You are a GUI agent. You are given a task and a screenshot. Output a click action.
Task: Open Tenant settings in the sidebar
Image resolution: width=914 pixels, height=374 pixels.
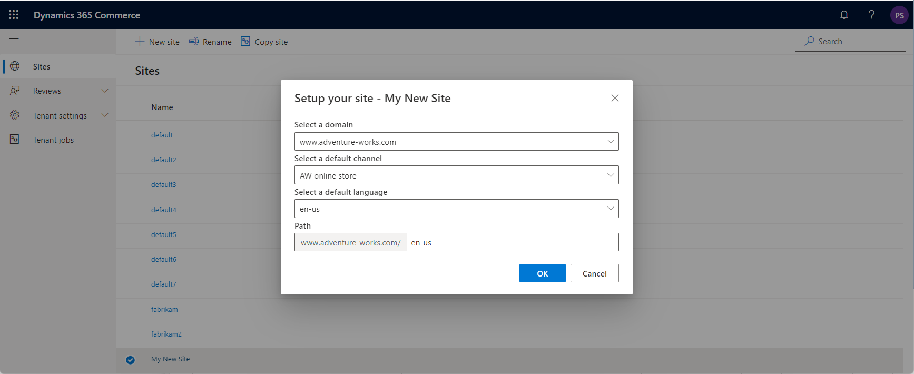point(58,115)
